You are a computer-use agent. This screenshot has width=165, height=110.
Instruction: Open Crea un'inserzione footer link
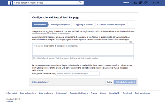point(28,93)
